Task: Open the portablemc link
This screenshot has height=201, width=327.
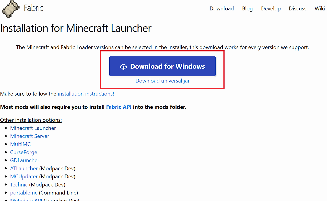Action: pos(24,193)
